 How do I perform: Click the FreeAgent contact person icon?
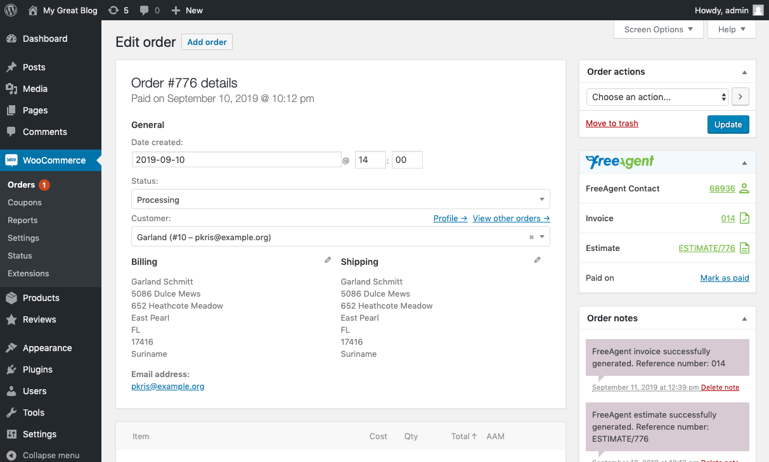744,188
